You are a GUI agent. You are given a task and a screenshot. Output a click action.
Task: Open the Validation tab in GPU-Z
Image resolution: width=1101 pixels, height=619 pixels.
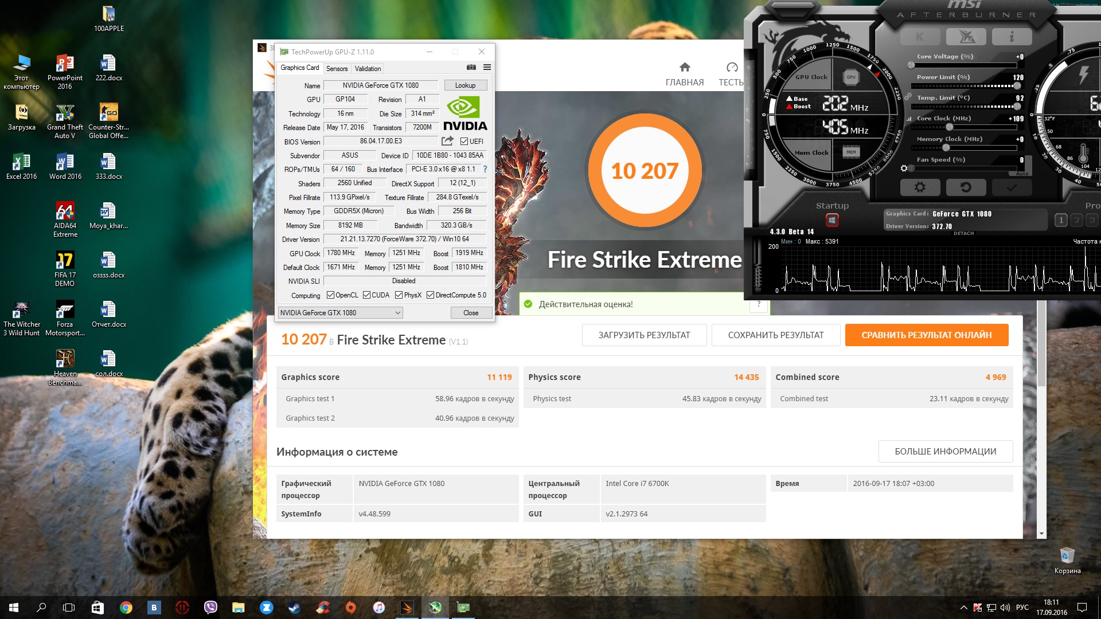(x=368, y=68)
